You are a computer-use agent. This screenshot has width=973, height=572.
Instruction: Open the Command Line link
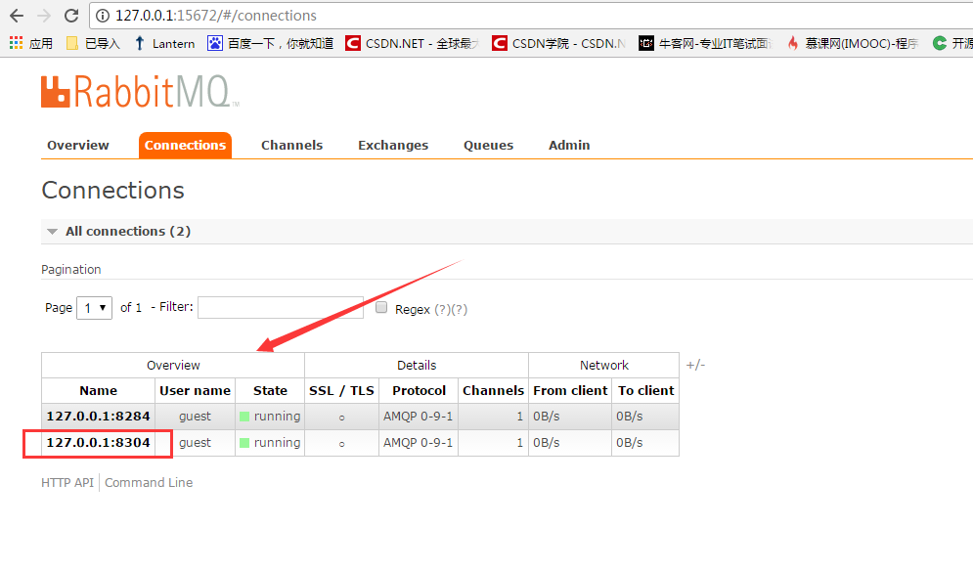[x=149, y=483]
